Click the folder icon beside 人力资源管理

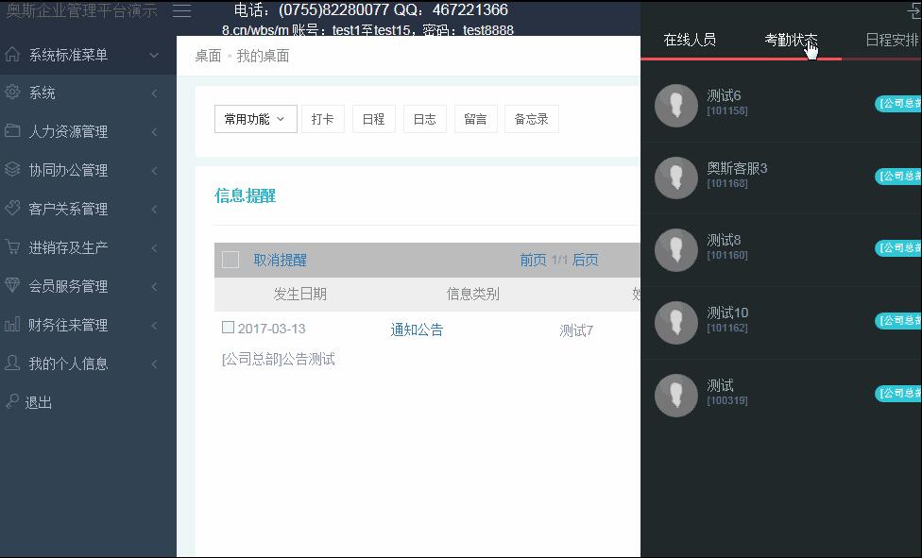[x=12, y=130]
